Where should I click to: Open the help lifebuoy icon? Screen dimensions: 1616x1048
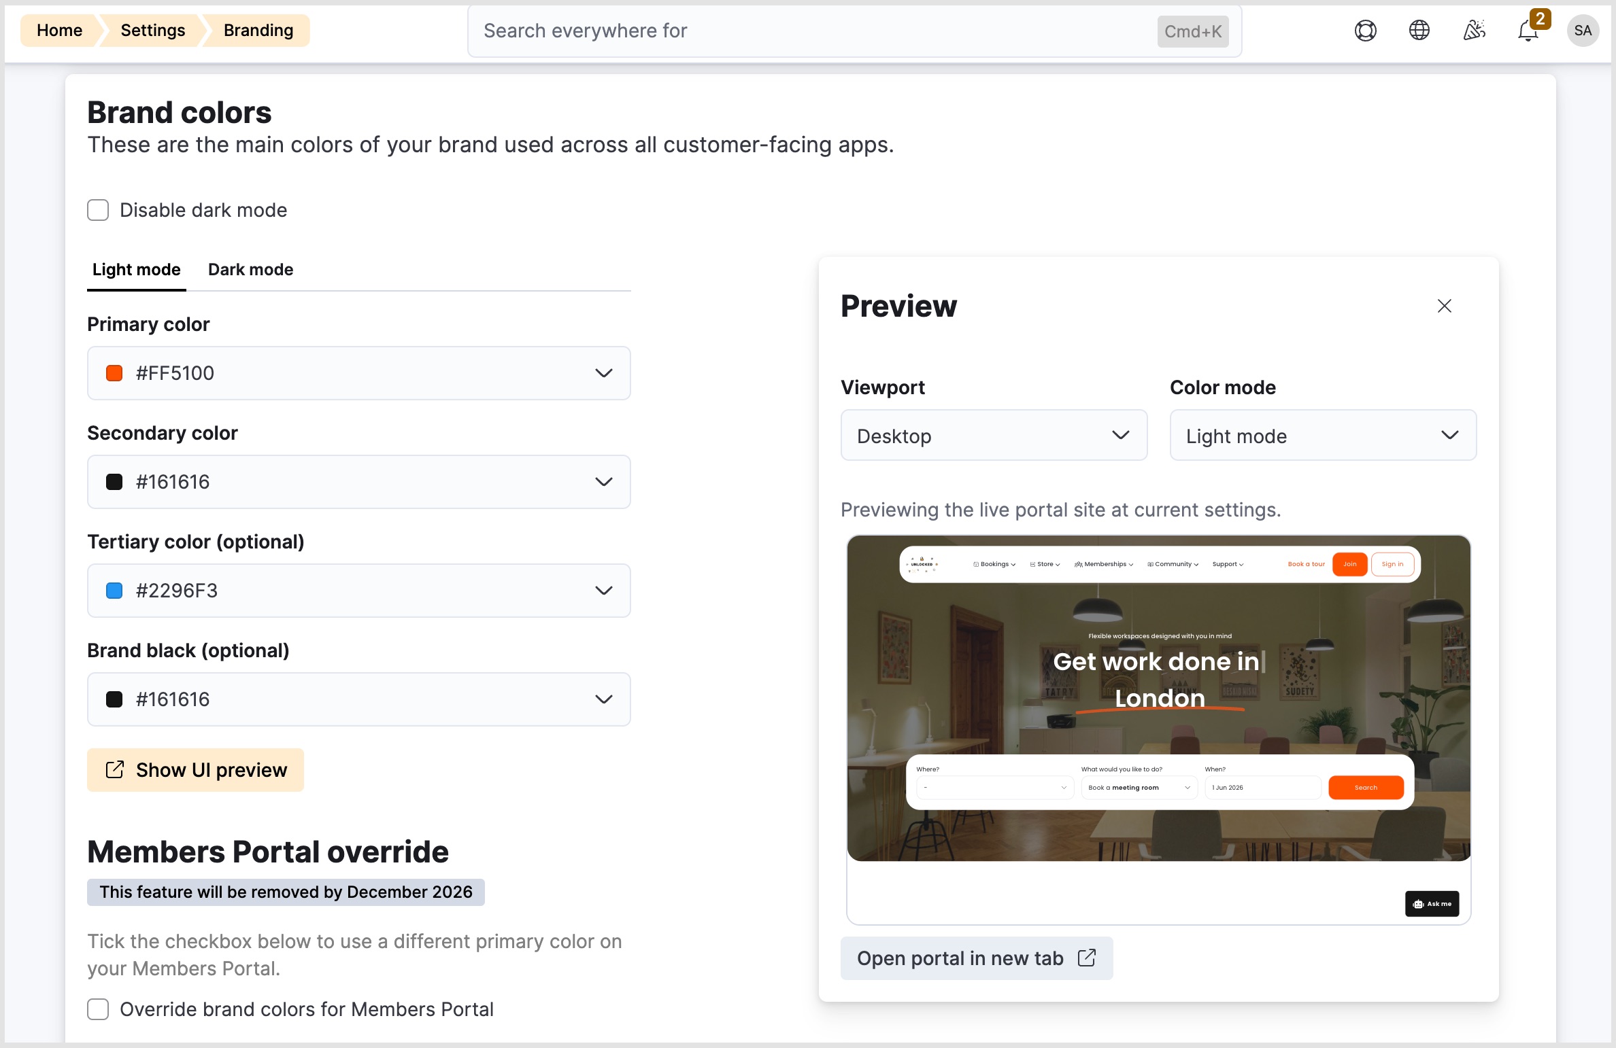tap(1365, 31)
